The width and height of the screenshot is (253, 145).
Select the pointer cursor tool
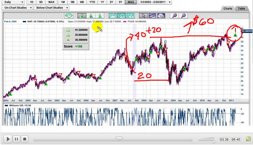[x=143, y=16]
